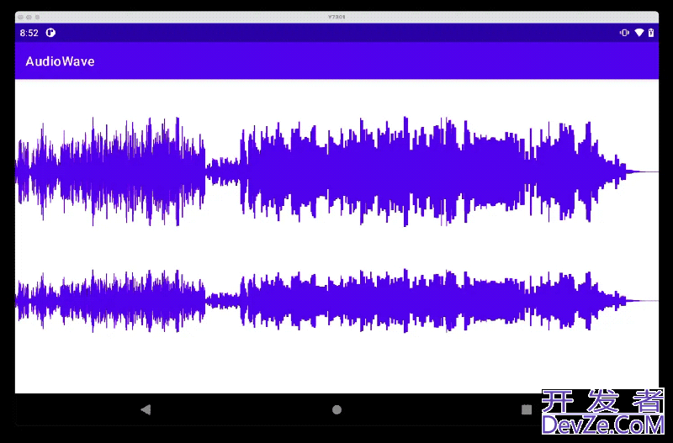Tap the Android back navigation triangle

[146, 409]
